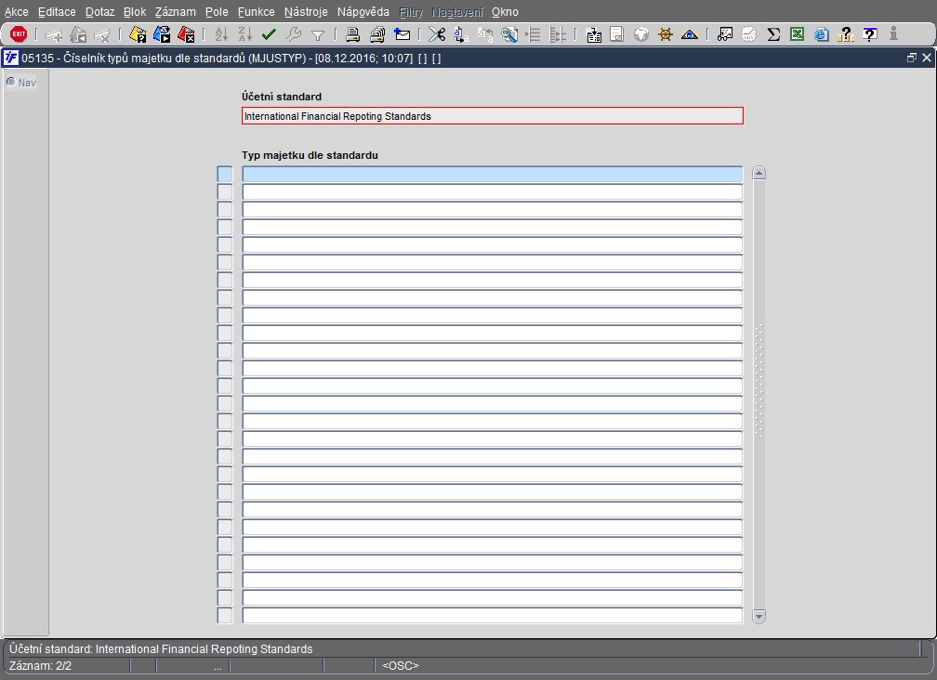Viewport: 937px width, 680px height.
Task: Sort ascending with the A-Z icon
Action: click(x=221, y=34)
